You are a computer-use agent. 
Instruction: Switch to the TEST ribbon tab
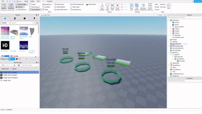pyautogui.click(x=38, y=1)
